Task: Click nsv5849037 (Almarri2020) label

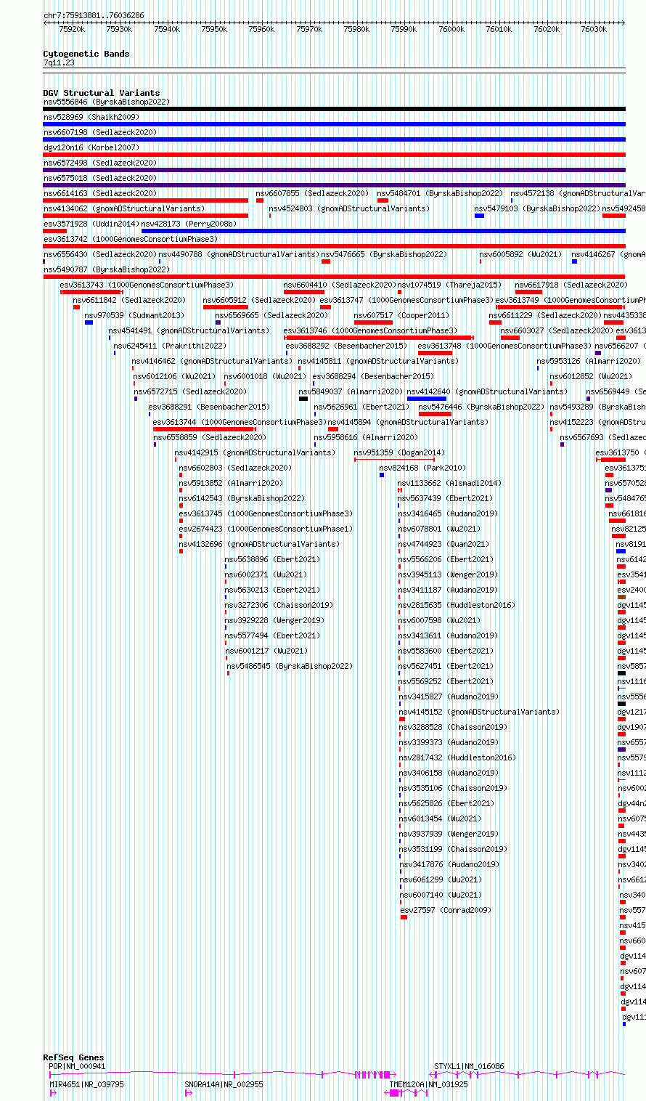Action: (x=351, y=391)
